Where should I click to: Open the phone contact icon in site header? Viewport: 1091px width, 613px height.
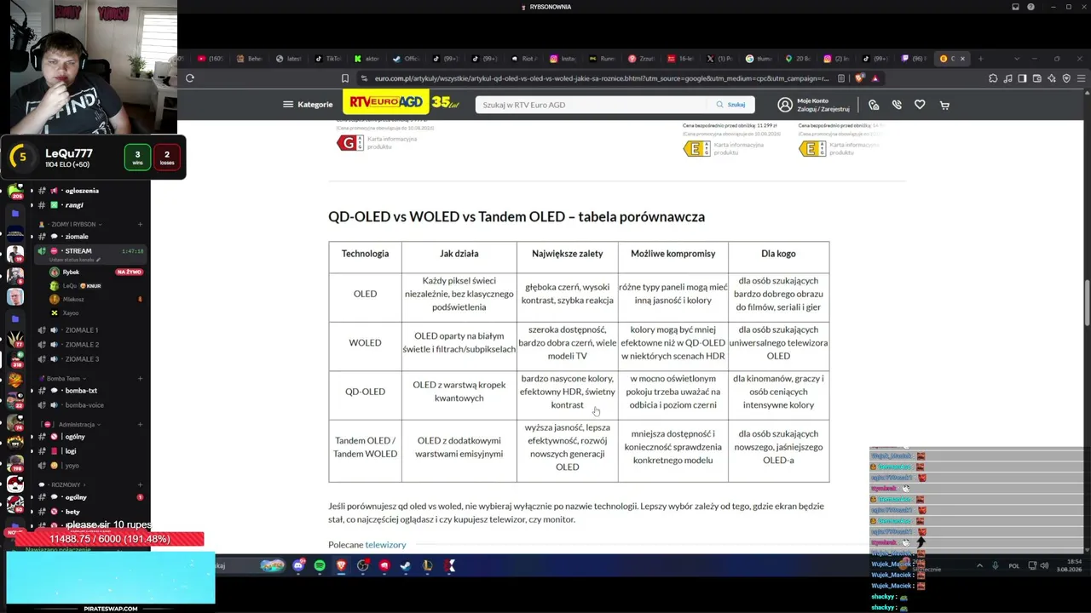(897, 105)
